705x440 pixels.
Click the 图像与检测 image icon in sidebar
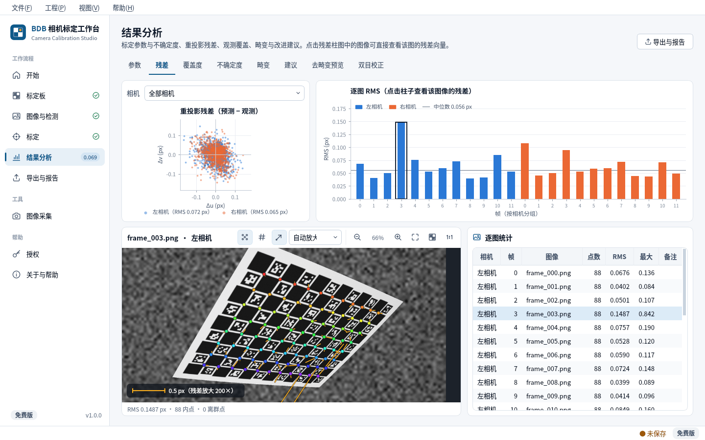(16, 116)
